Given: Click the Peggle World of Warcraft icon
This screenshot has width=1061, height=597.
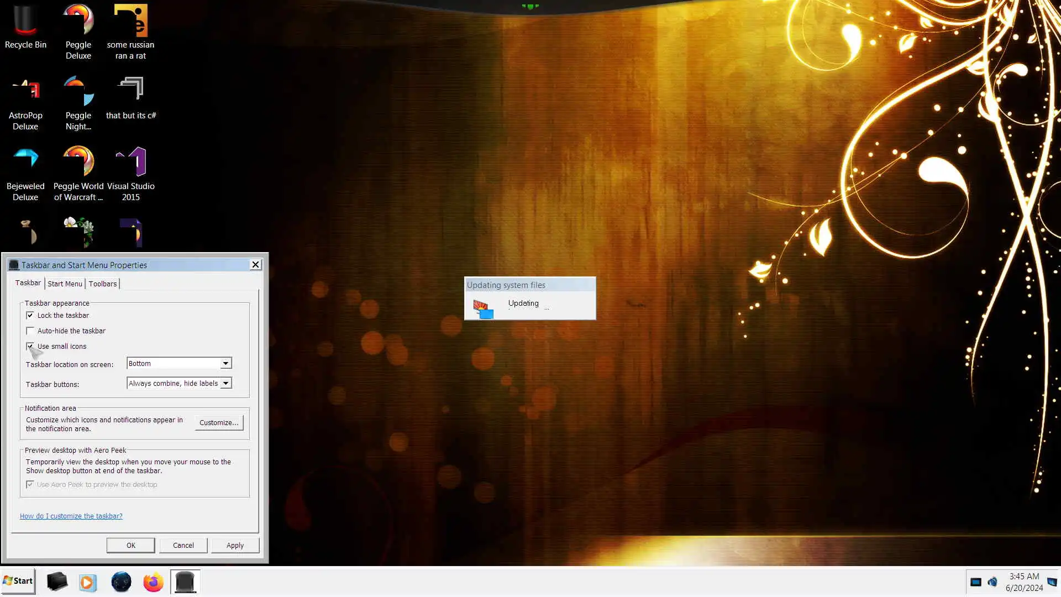Looking at the screenshot, I should [78, 173].
